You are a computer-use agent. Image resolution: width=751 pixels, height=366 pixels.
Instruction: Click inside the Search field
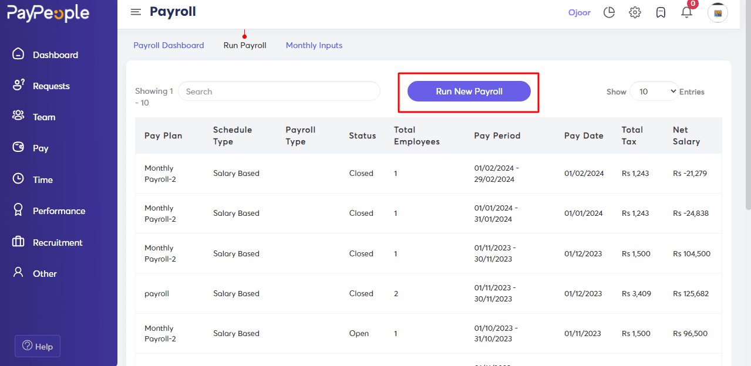[x=279, y=91]
